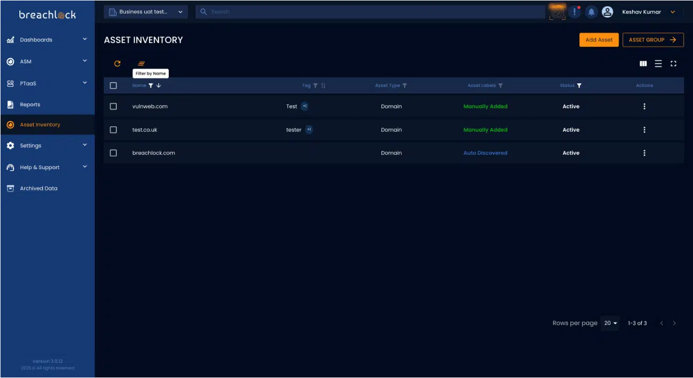Expand the PTaaS menu chevron
Image resolution: width=693 pixels, height=378 pixels.
(x=85, y=83)
